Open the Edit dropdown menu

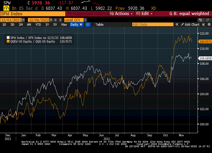pyautogui.click(x=144, y=14)
